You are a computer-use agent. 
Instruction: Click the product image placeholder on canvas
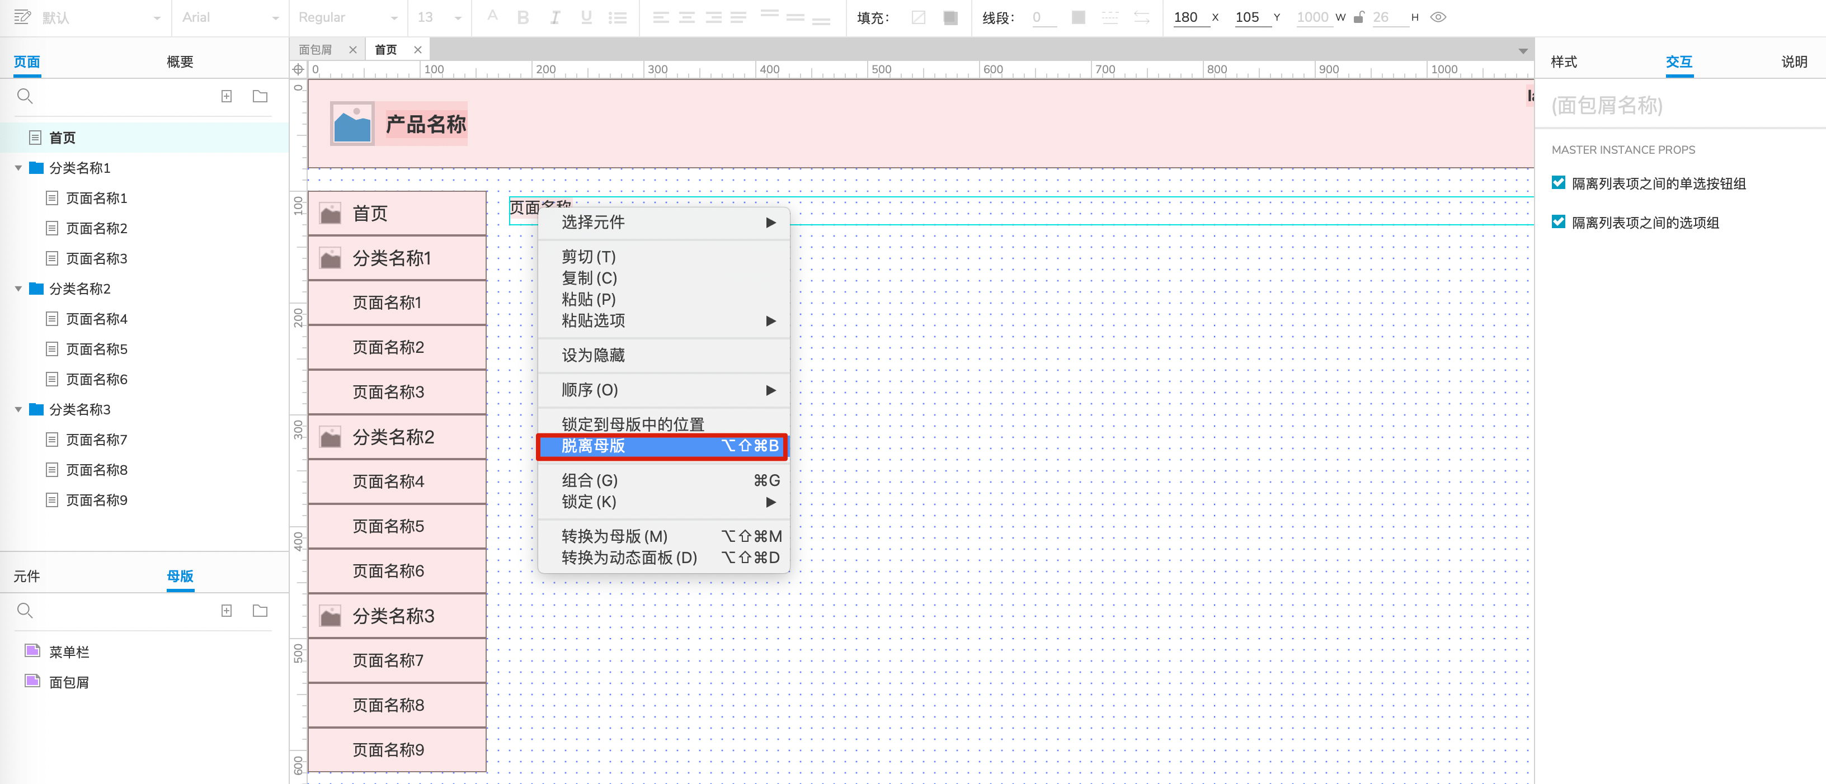click(352, 124)
